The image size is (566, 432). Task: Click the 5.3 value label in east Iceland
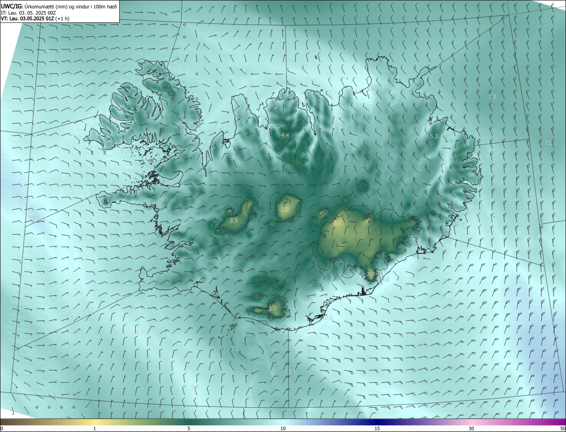pyautogui.click(x=434, y=136)
